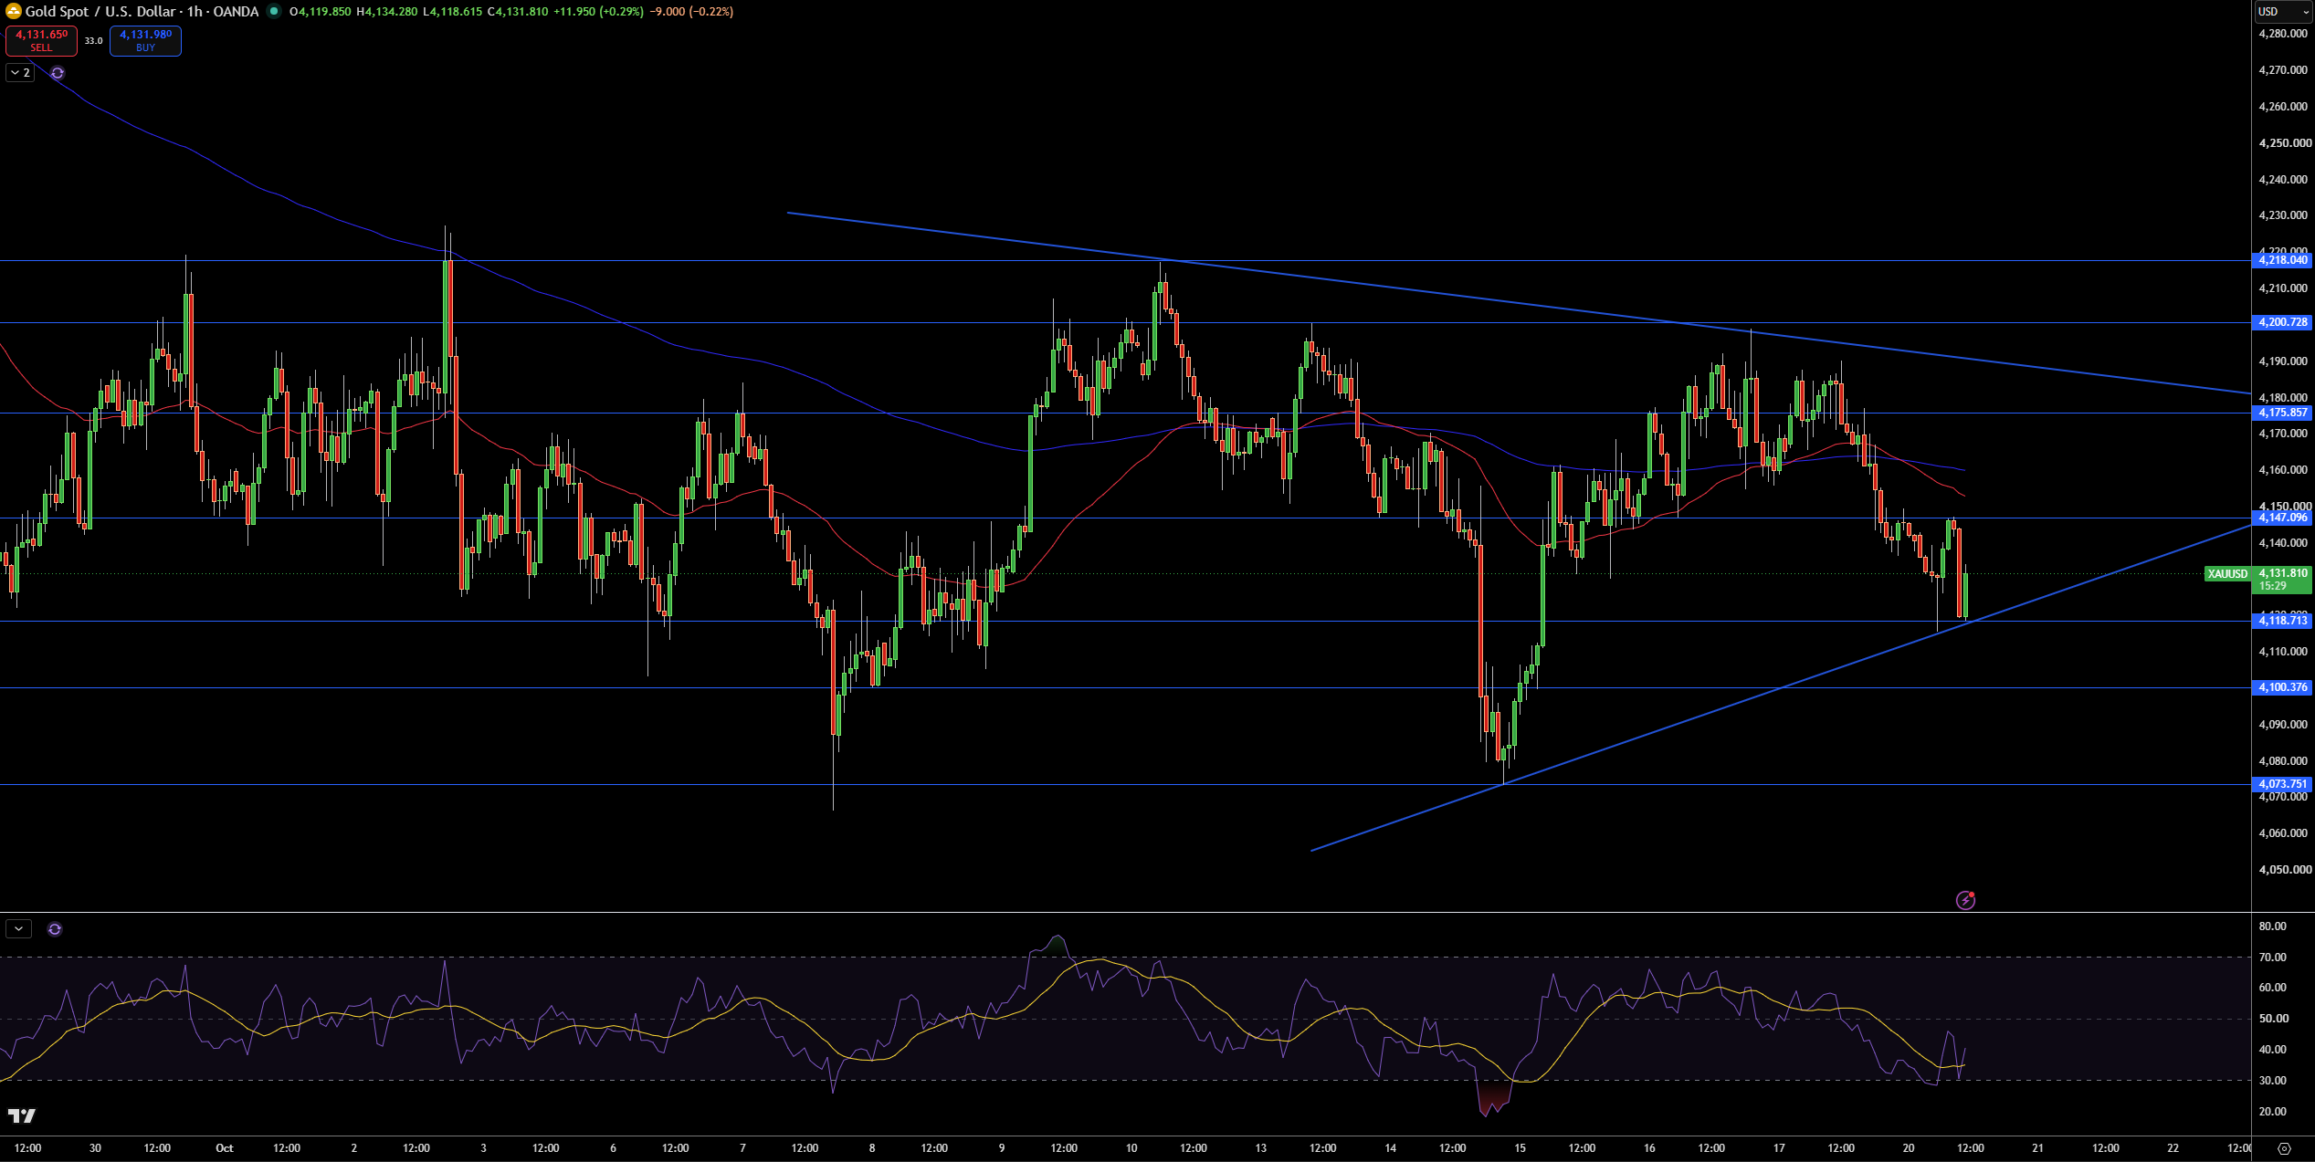Click the high value H4,134.280
This screenshot has height=1162, width=2315.
pyautogui.click(x=386, y=12)
